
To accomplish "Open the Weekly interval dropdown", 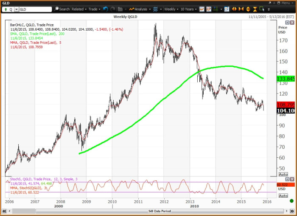I will (x=171, y=9).
